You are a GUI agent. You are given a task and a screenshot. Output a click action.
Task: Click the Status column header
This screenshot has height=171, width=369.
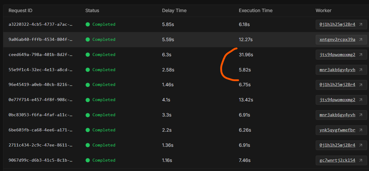pyautogui.click(x=92, y=11)
